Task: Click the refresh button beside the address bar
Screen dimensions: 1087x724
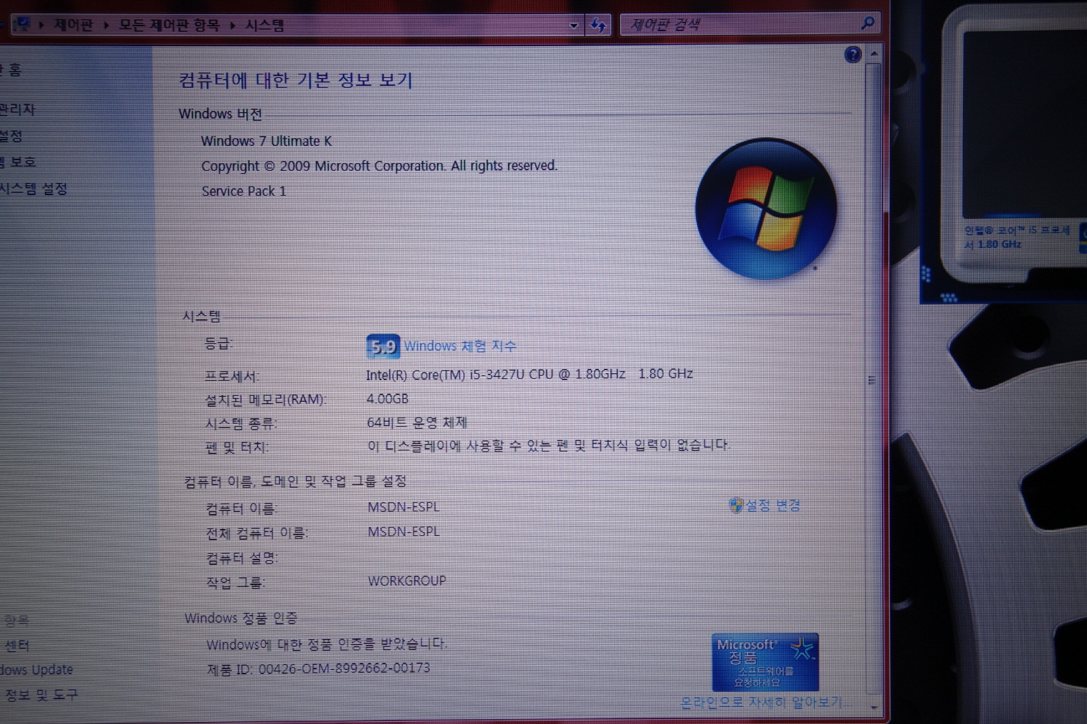Action: pos(599,26)
